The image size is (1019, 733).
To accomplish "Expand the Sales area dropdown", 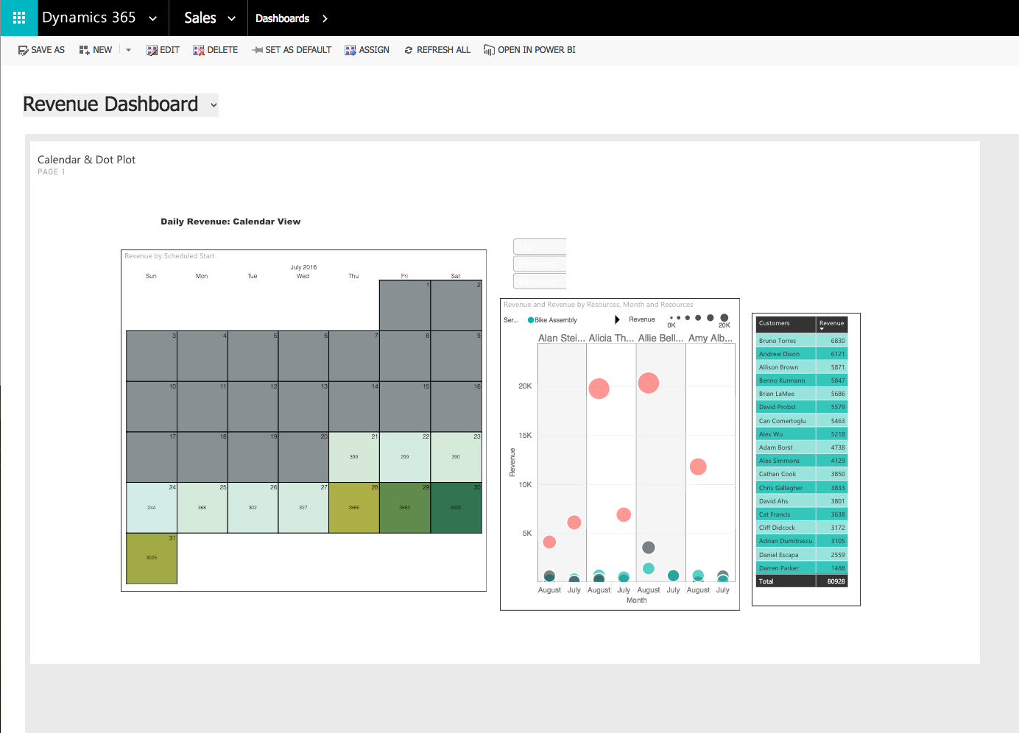I will 231,18.
